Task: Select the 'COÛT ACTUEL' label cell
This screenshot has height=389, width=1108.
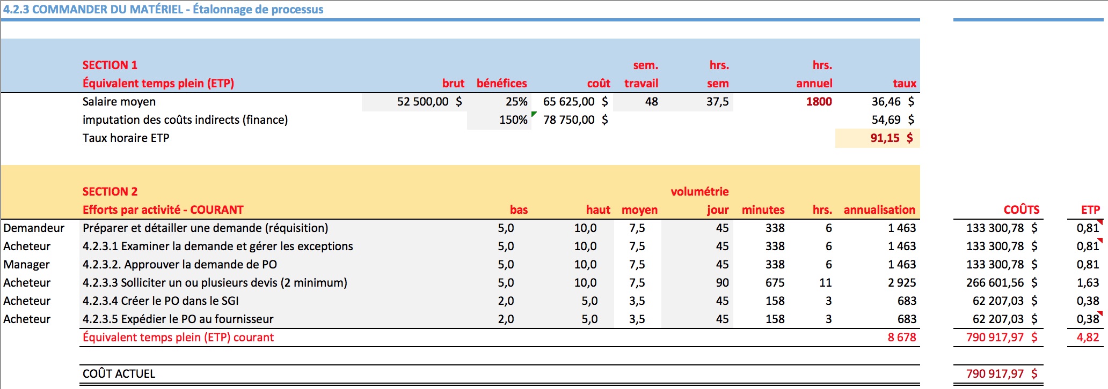Action: coord(119,374)
